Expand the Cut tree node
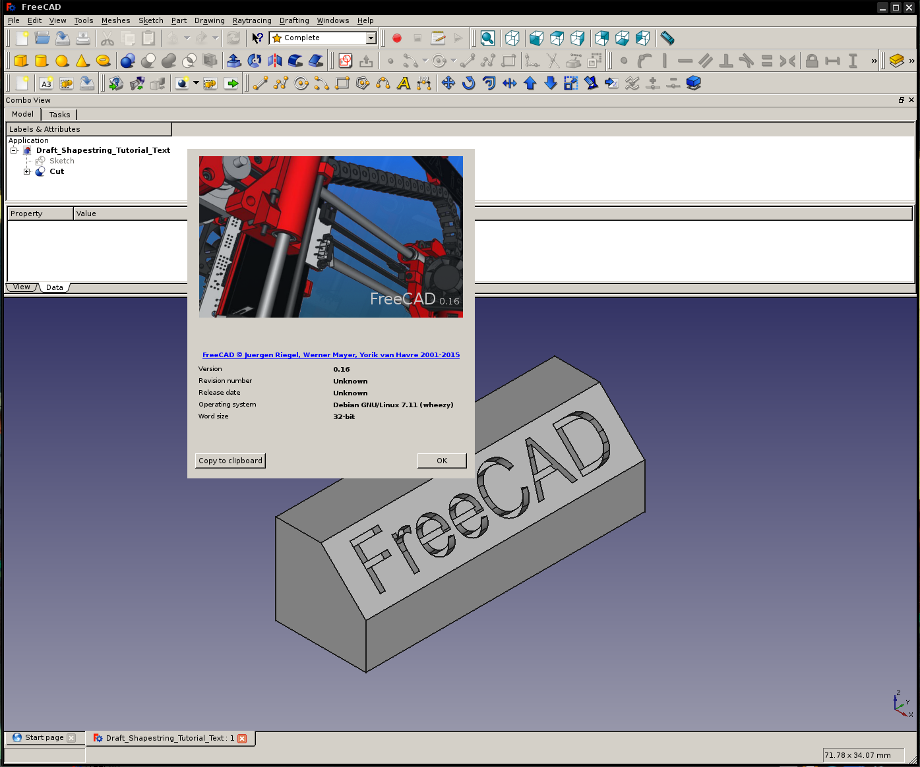 [x=27, y=171]
